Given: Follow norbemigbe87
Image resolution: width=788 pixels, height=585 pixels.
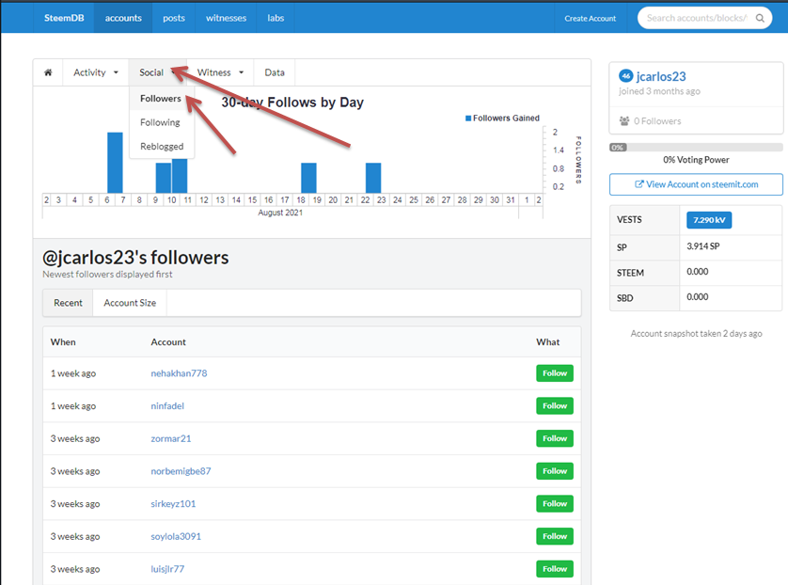Looking at the screenshot, I should click(x=555, y=471).
